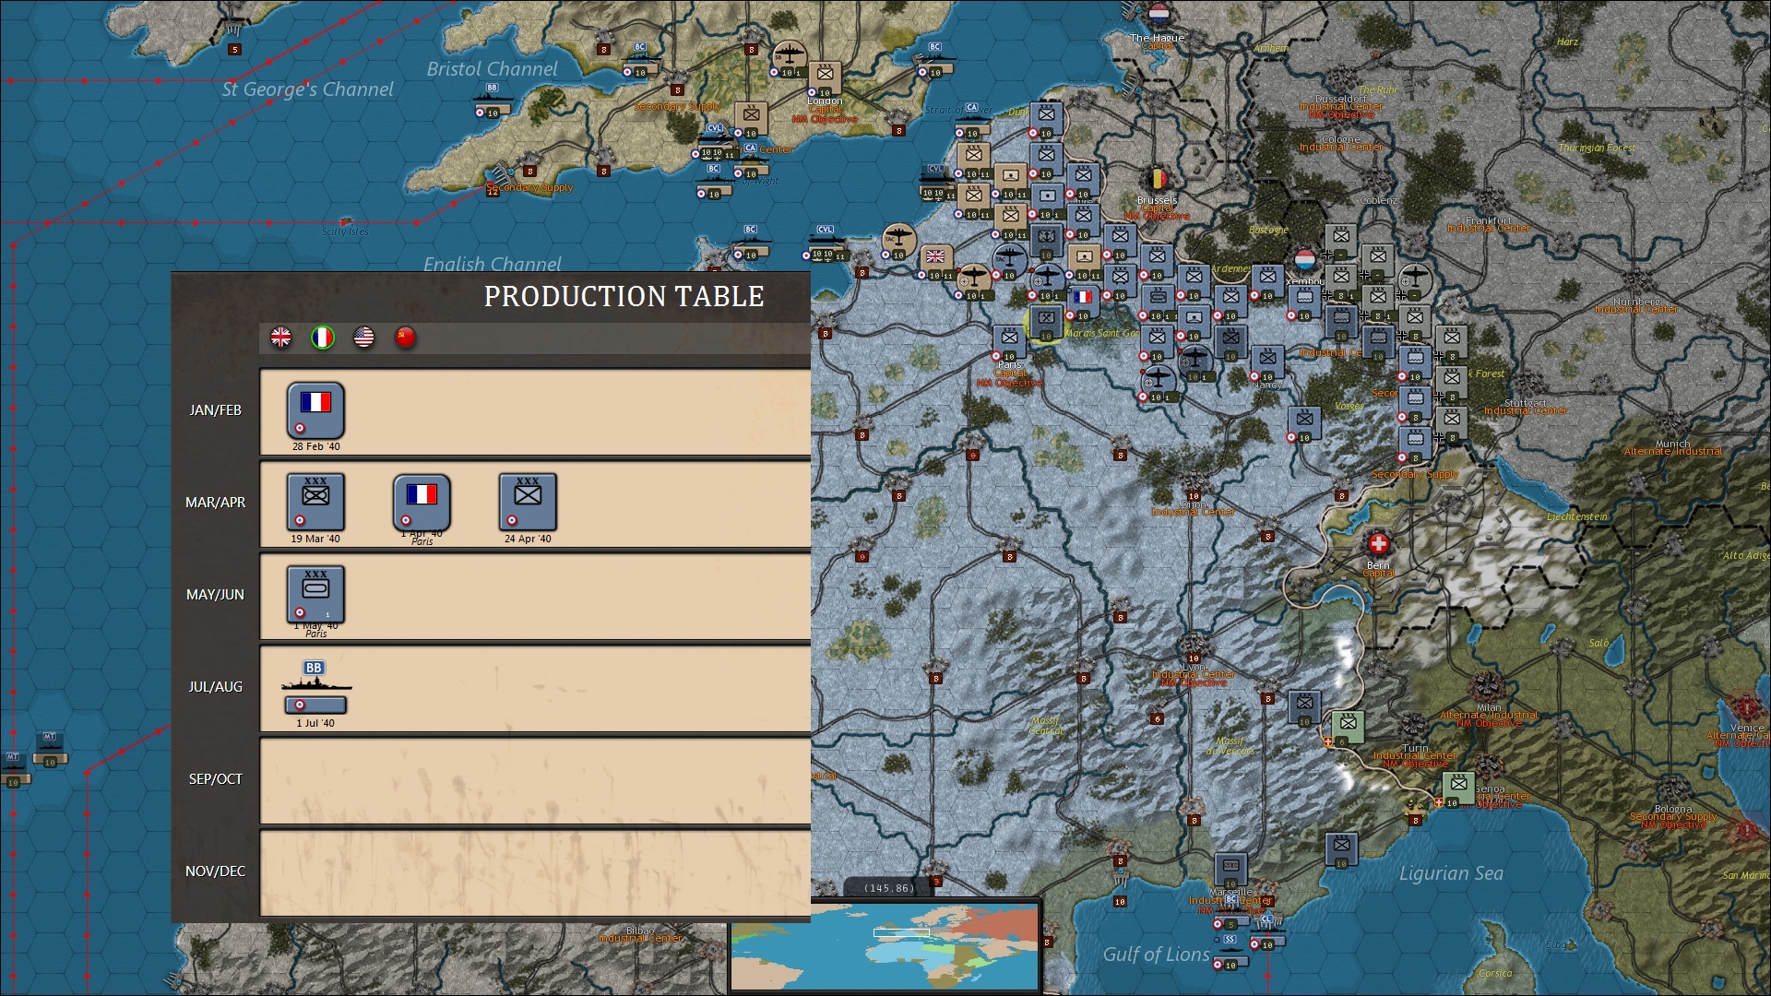This screenshot has height=996, width=1771.
Task: Select the XX division west of London
Action: pos(751,119)
